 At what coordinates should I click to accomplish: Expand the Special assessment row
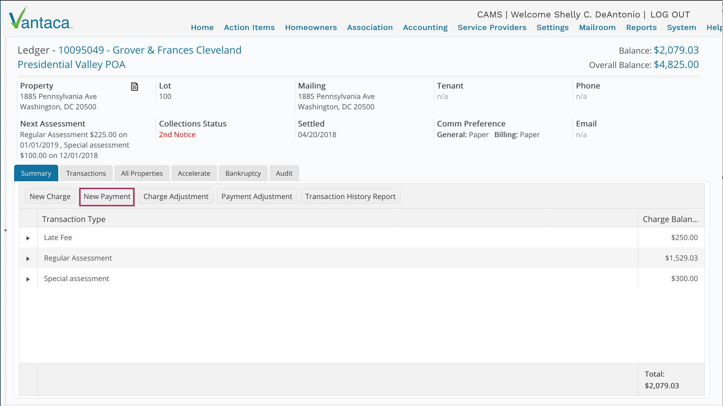[28, 279]
